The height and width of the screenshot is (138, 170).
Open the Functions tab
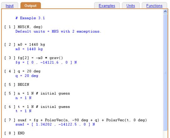[x=154, y=6]
